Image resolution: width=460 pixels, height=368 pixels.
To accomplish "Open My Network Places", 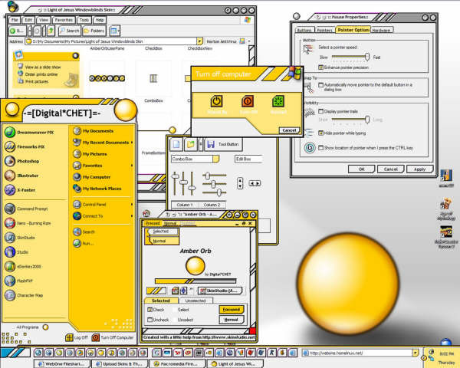I will (x=97, y=189).
